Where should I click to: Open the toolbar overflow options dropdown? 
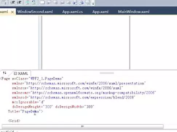tap(93, 4)
